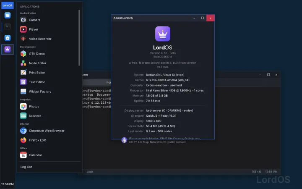
Task: Open the software store dock icon
Action: [8, 38]
